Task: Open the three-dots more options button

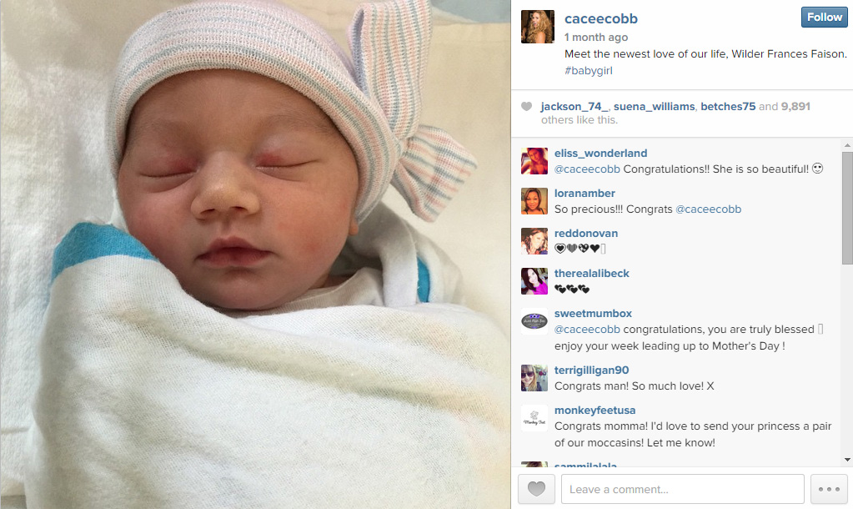Action: click(829, 489)
